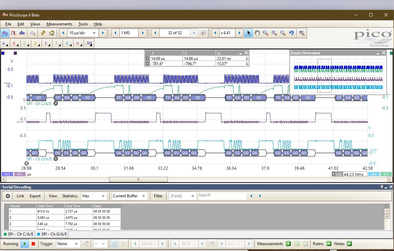Open the Help menu
Screen dimensions: 394x251
coord(98,24)
